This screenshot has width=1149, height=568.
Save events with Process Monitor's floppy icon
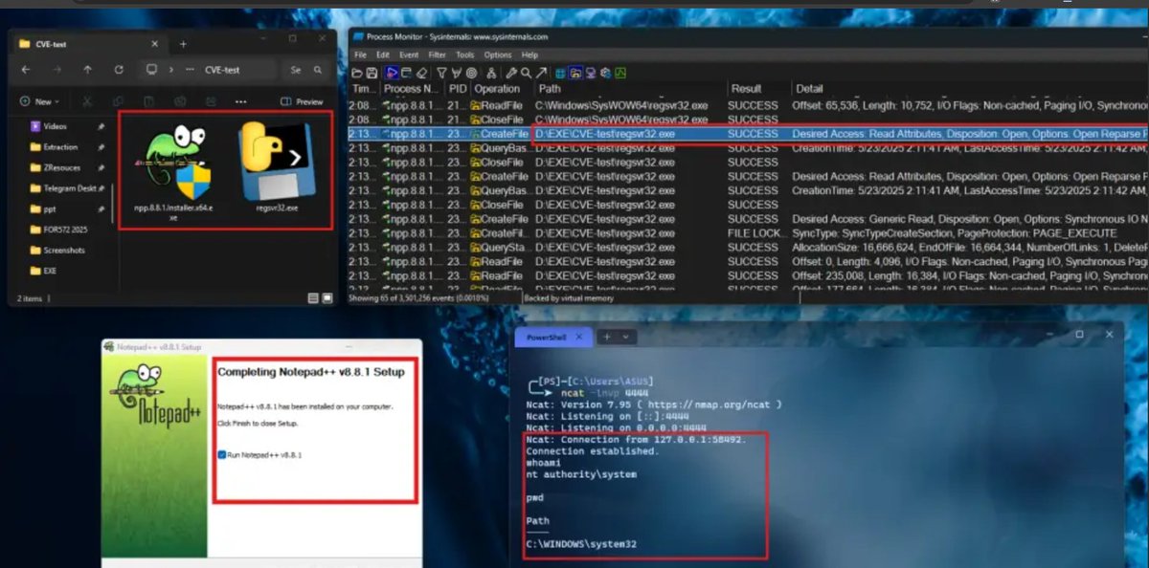click(372, 73)
